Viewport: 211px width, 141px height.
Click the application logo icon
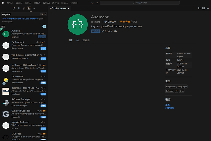(3, 3)
